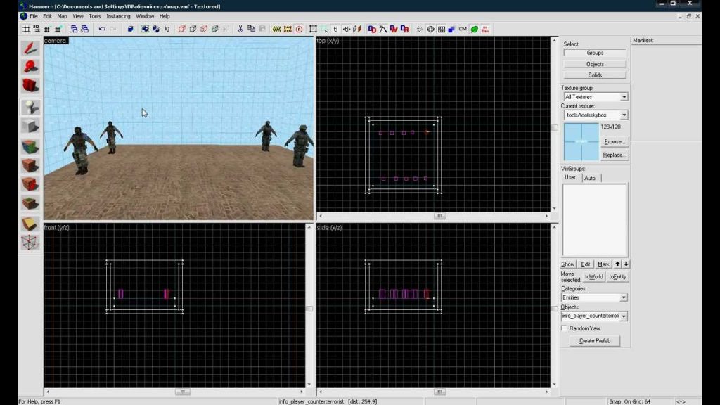The height and width of the screenshot is (405, 720).
Task: Open the Edit menu
Action: (x=47, y=16)
